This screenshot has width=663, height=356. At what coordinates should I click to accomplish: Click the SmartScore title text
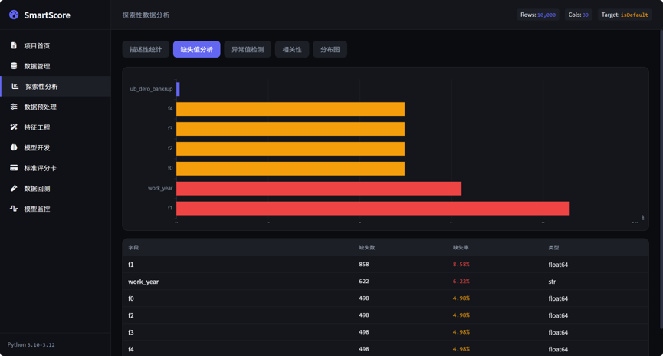47,15
